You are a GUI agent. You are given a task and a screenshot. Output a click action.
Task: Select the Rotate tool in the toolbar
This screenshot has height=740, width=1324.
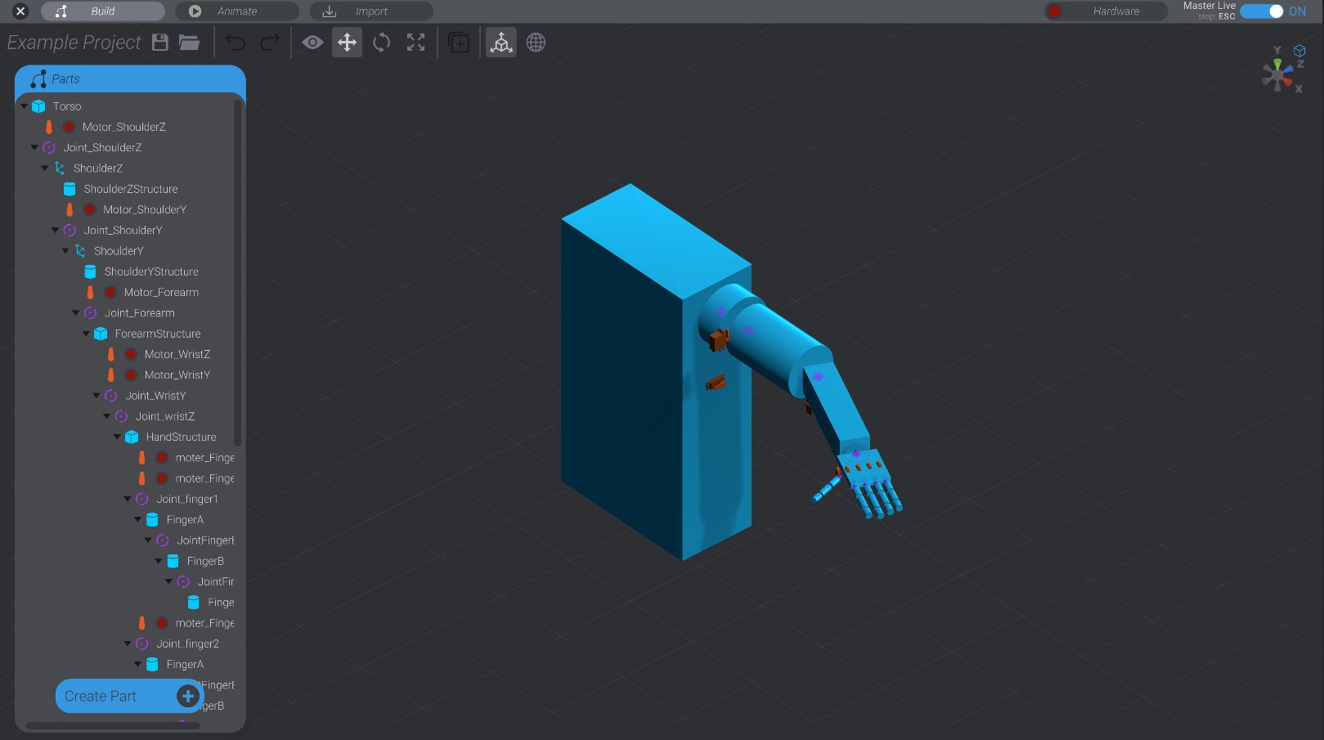(x=381, y=43)
